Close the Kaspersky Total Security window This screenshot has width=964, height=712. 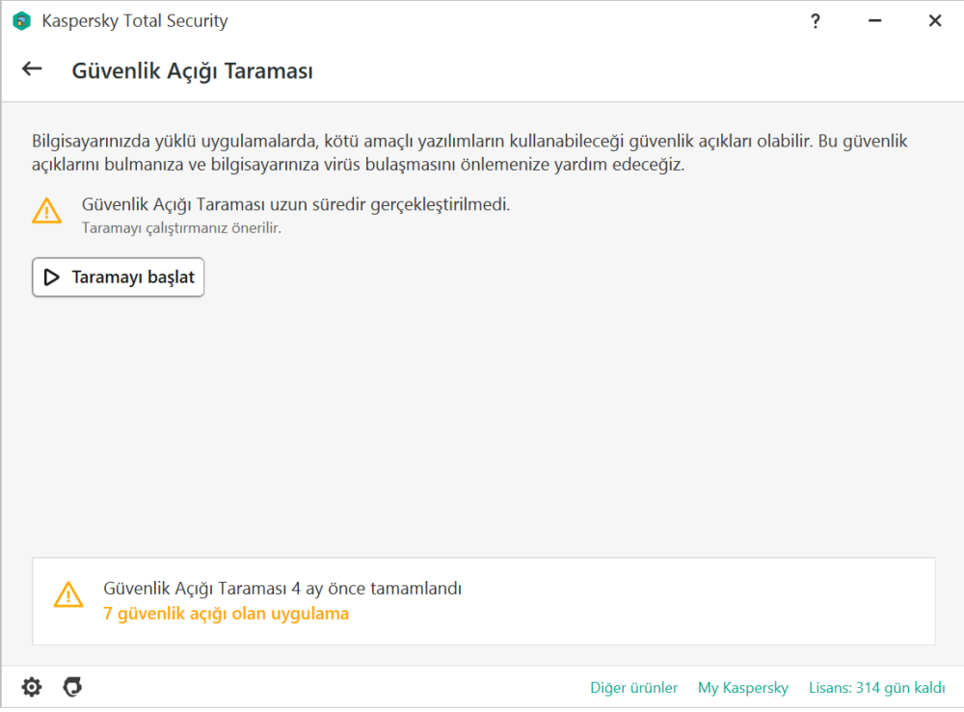click(x=935, y=21)
